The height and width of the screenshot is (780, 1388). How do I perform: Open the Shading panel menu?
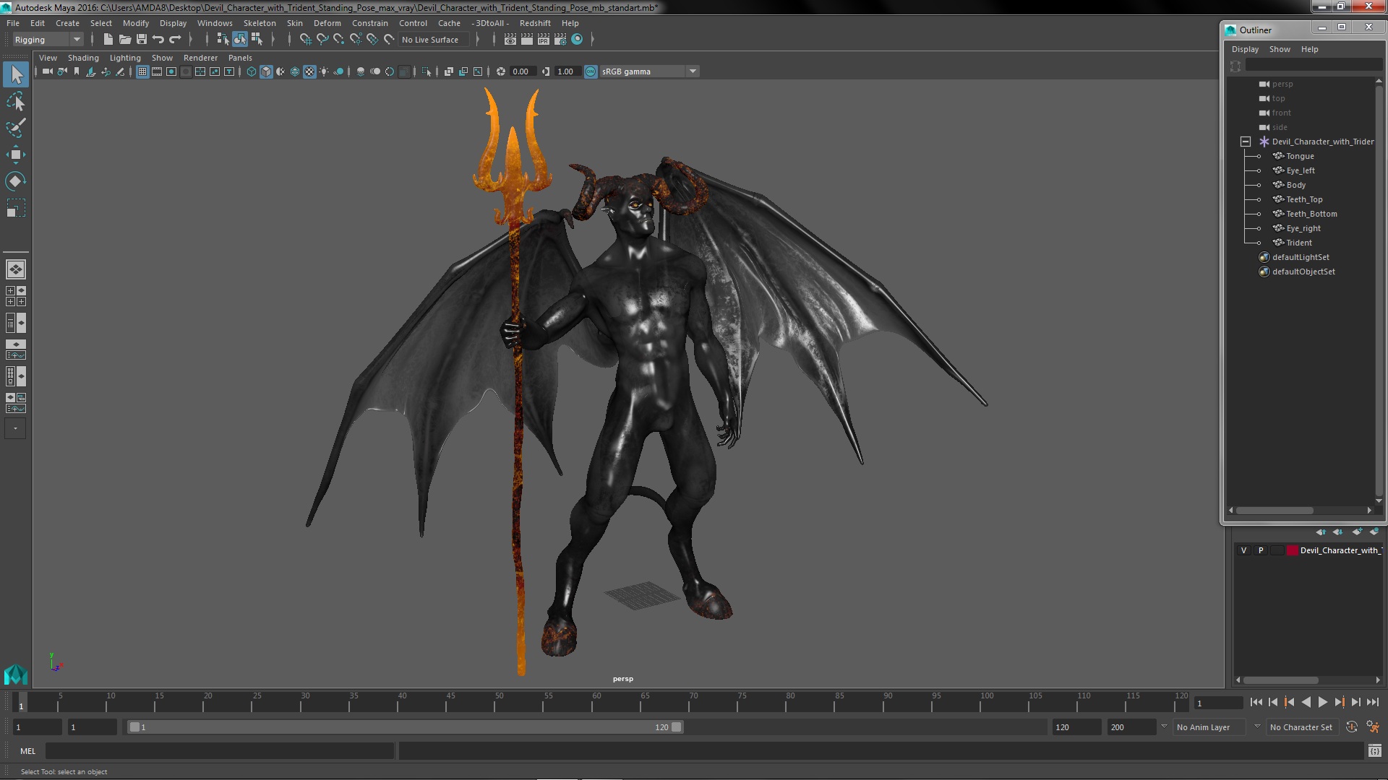83,58
